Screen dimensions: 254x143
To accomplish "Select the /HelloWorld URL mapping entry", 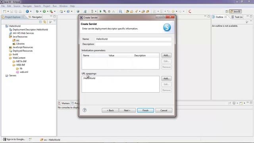I will [89, 78].
